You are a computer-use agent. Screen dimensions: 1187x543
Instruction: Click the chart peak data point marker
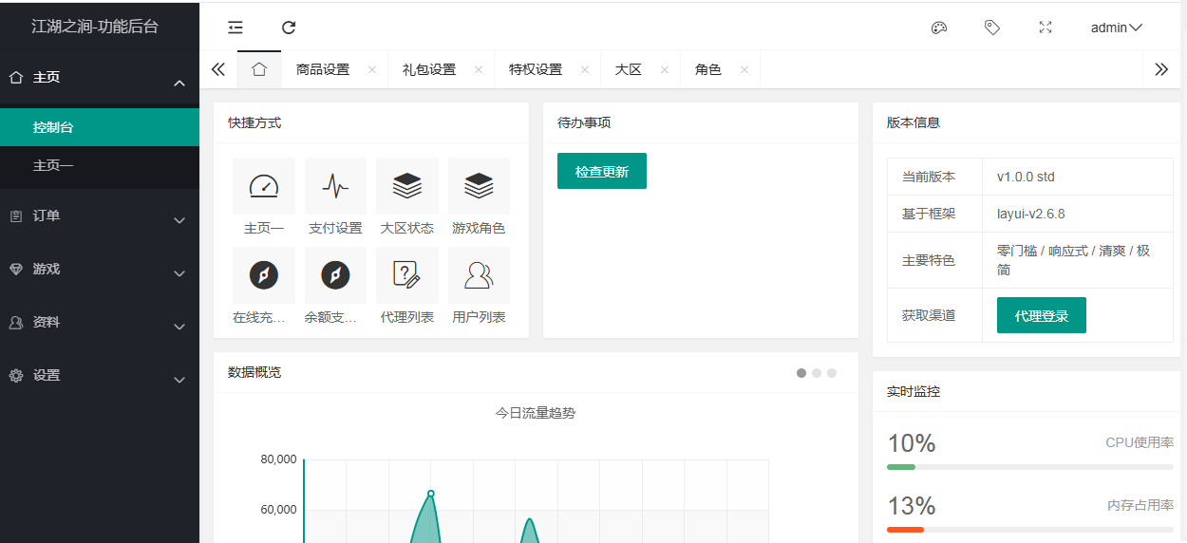[x=431, y=494]
